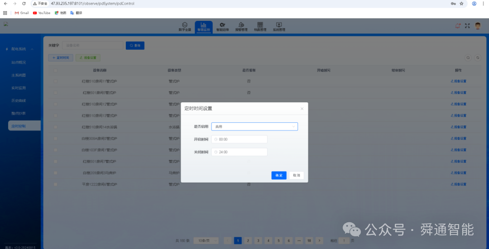Screen dimensions: 489x249
Task: Open the user avatar in the header
Action: point(478,26)
